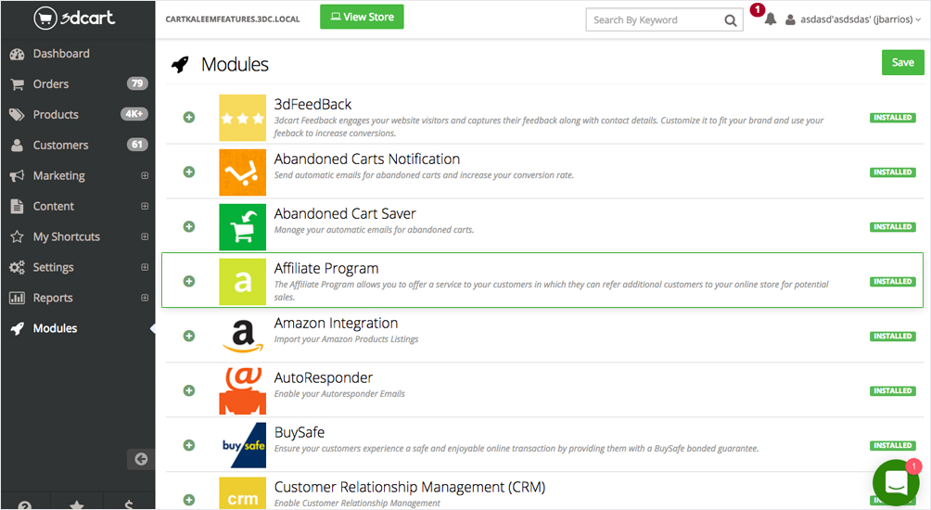931x510 pixels.
Task: Go to Products in the sidebar
Action: [x=56, y=114]
